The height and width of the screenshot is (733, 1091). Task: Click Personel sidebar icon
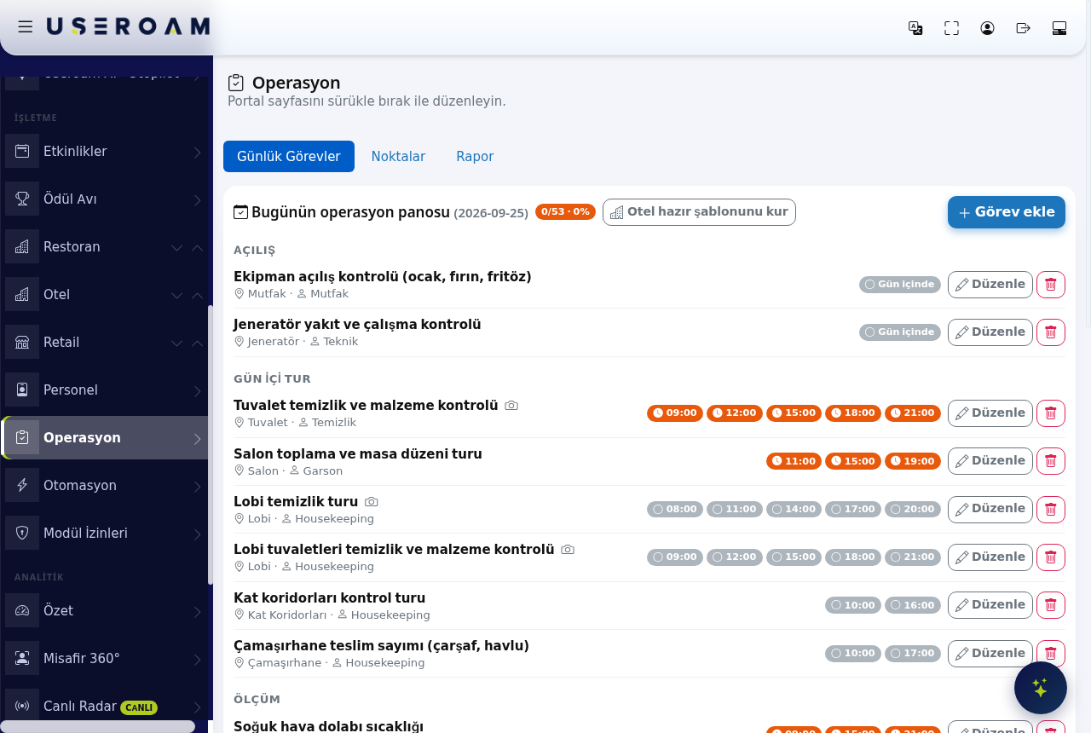22,390
